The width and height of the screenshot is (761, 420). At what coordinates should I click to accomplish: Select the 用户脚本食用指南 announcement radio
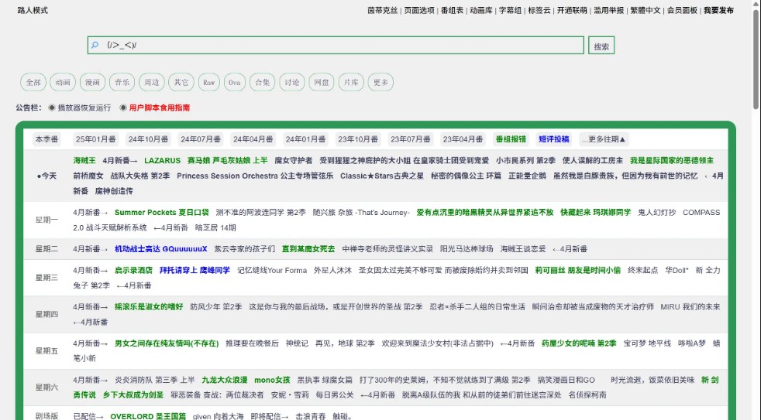click(123, 108)
